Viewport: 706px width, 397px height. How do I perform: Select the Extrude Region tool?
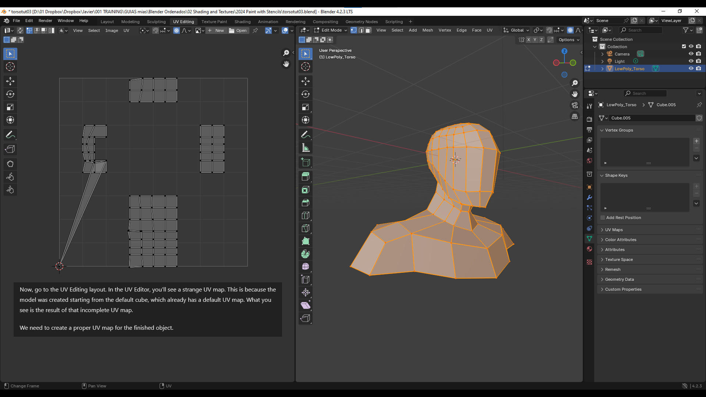point(306,176)
